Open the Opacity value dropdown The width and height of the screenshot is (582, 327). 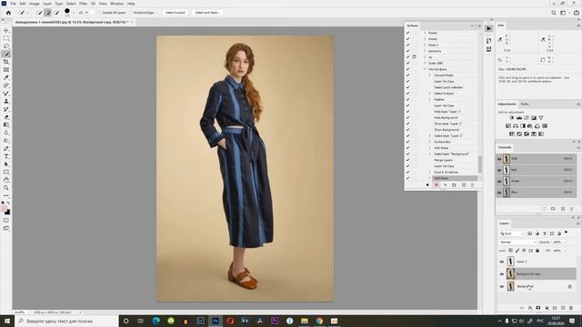[565, 243]
